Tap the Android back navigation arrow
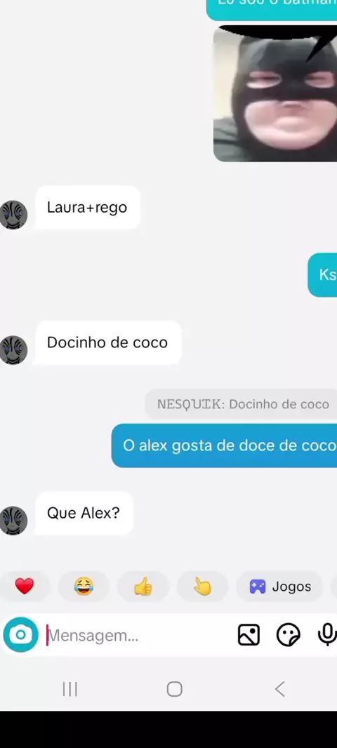 click(279, 689)
